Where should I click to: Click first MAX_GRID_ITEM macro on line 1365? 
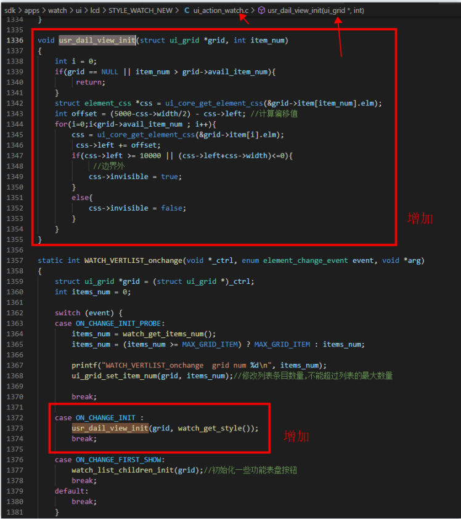210,345
